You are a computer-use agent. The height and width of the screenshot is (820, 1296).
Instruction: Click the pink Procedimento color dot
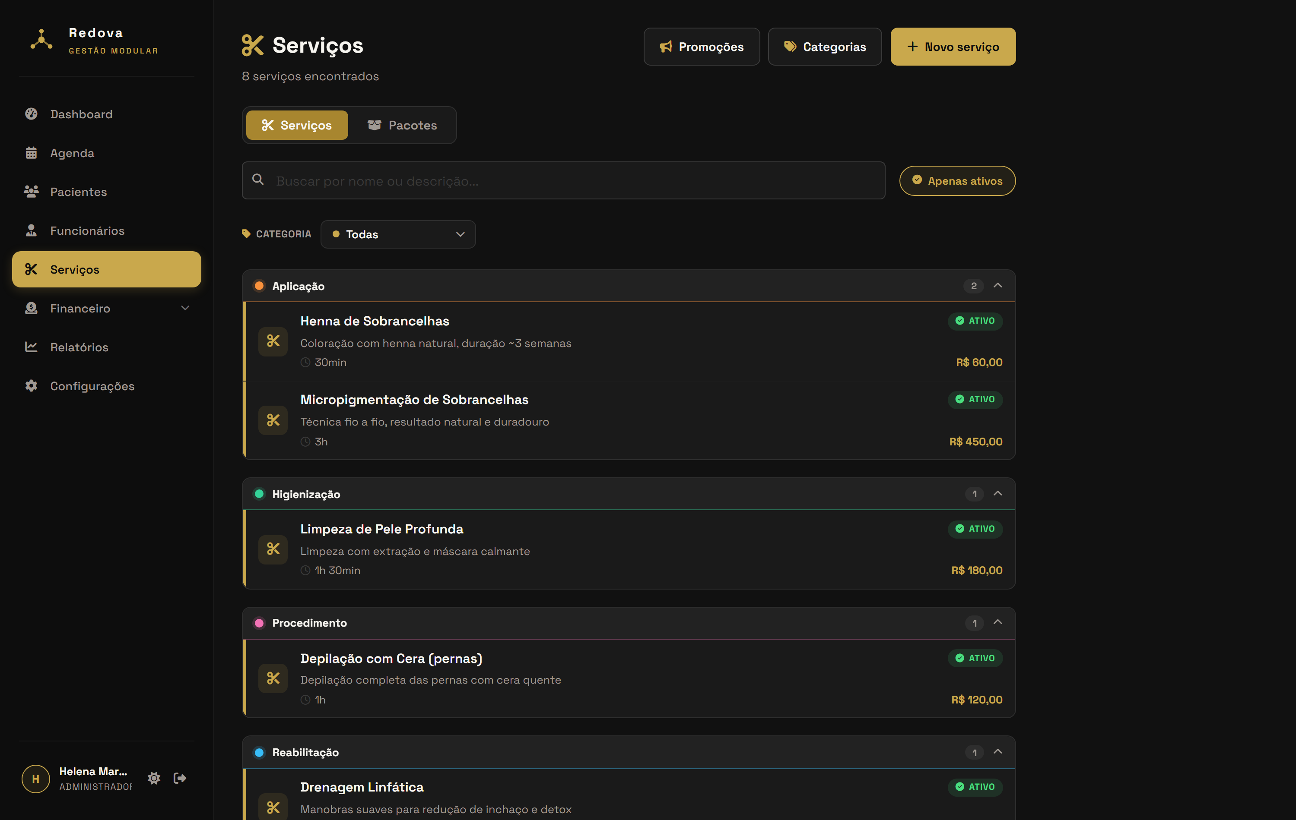click(259, 623)
